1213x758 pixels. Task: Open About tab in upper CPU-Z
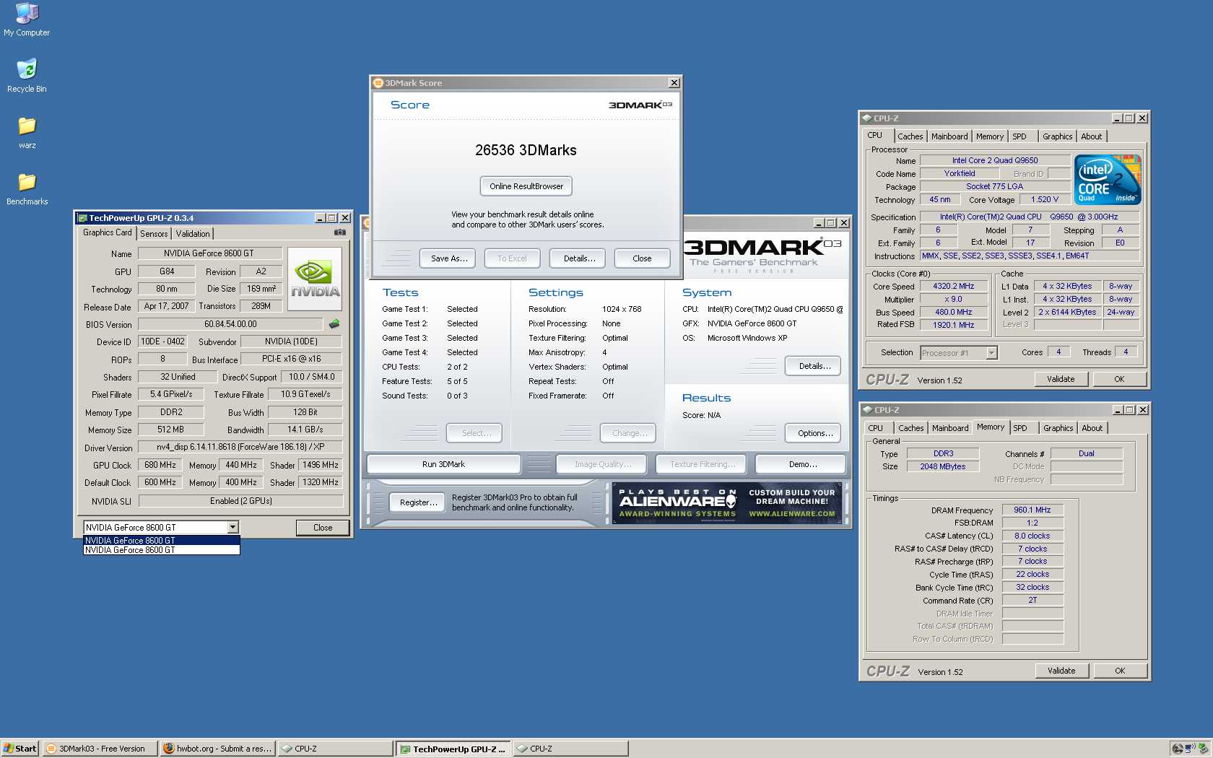1092,136
